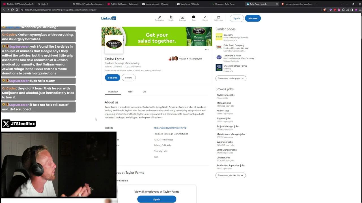
Task: Click the Brave Shields icon
Action: tap(325, 10)
